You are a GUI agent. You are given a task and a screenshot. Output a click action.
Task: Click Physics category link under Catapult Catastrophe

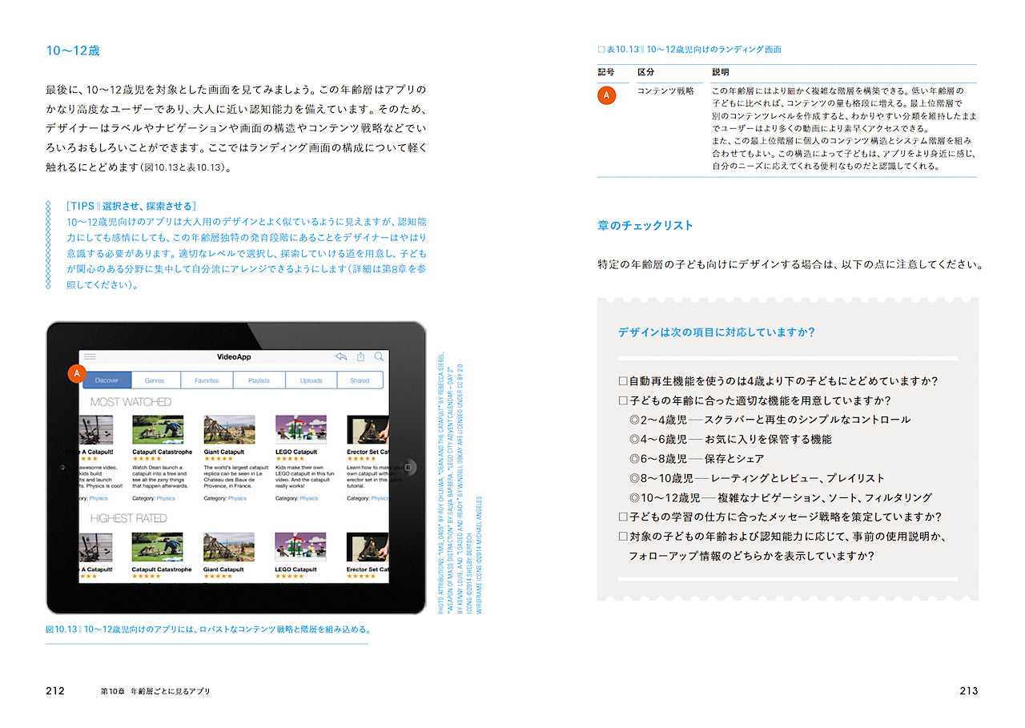tap(165, 499)
